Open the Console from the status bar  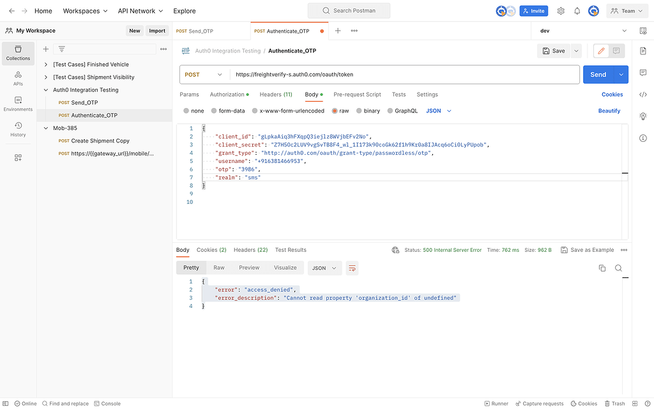click(107, 403)
